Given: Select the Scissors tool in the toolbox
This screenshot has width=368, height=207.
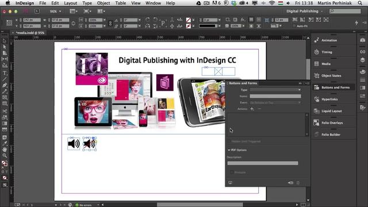Looking at the screenshot, I should tap(5, 111).
